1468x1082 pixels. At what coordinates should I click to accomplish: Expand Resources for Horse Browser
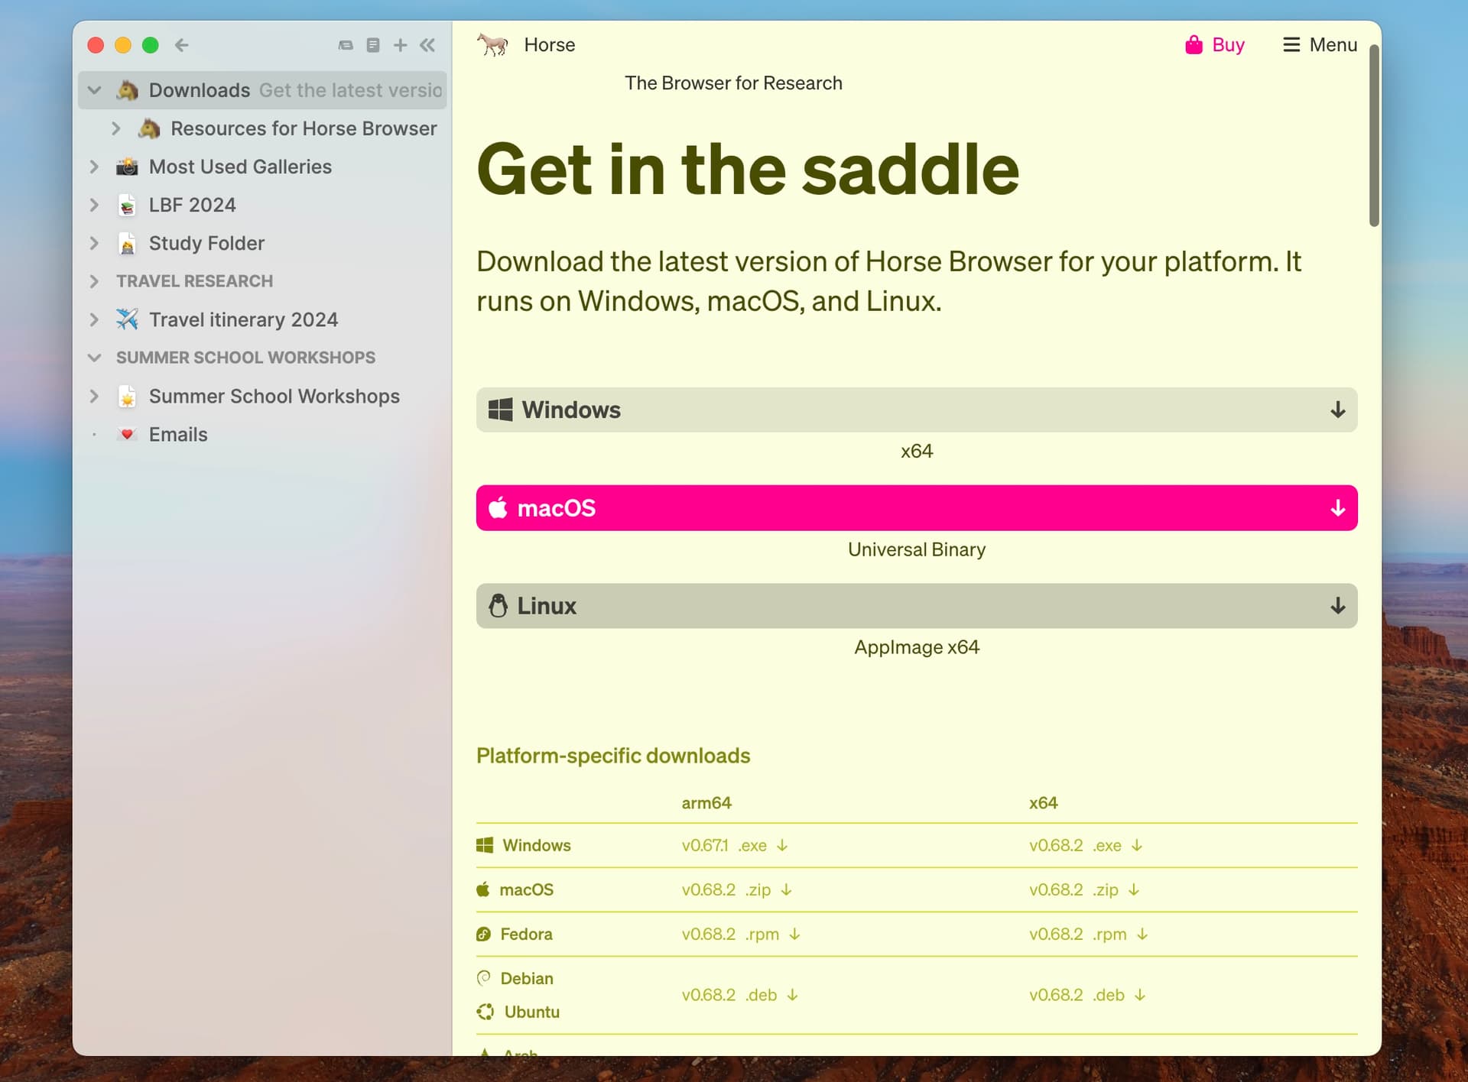[x=117, y=128]
